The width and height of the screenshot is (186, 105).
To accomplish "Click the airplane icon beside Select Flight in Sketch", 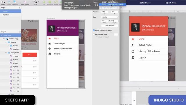I will [50, 43].
